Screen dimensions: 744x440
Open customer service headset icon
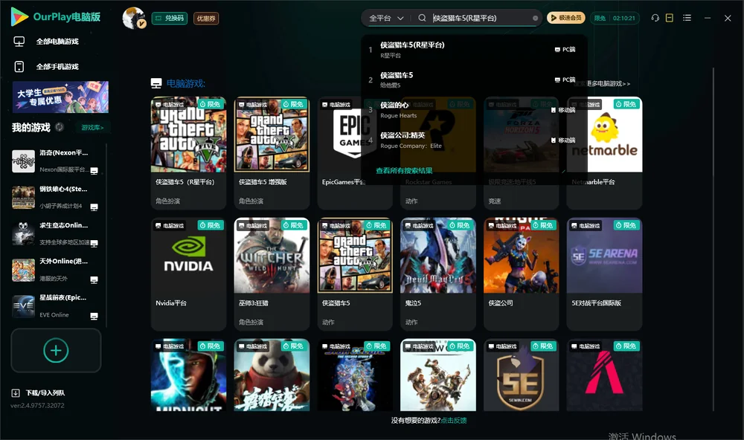click(x=655, y=18)
